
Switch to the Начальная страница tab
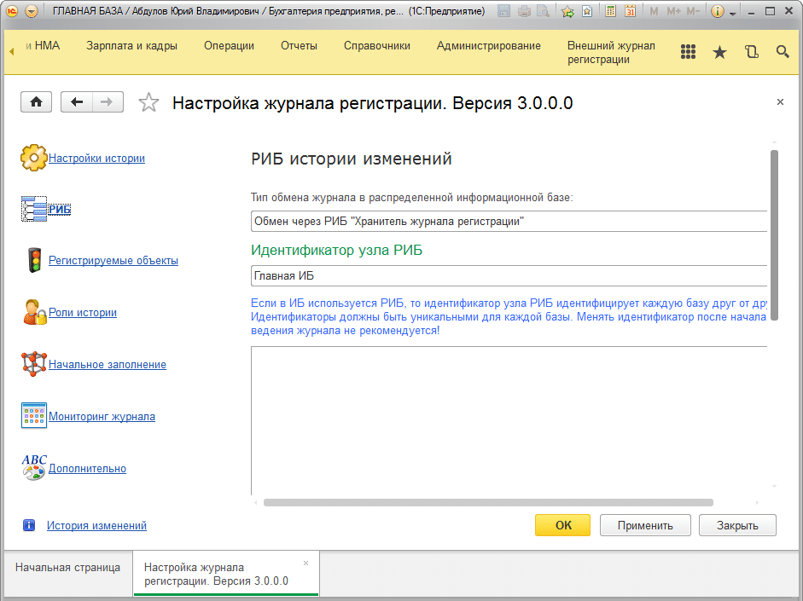click(x=67, y=568)
